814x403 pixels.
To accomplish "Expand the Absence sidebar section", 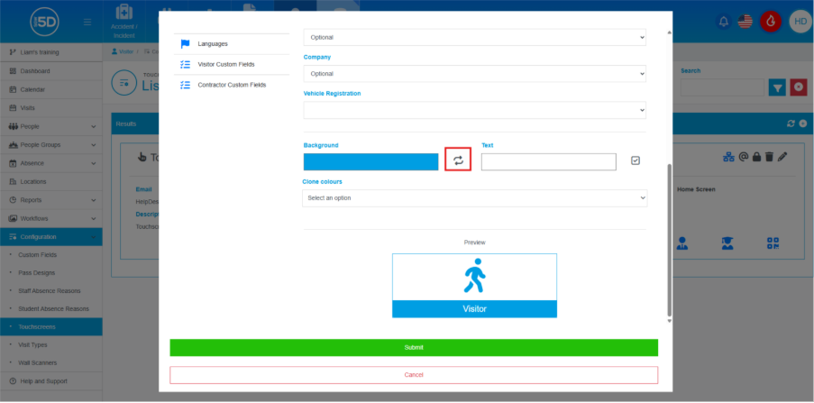I will tap(50, 163).
